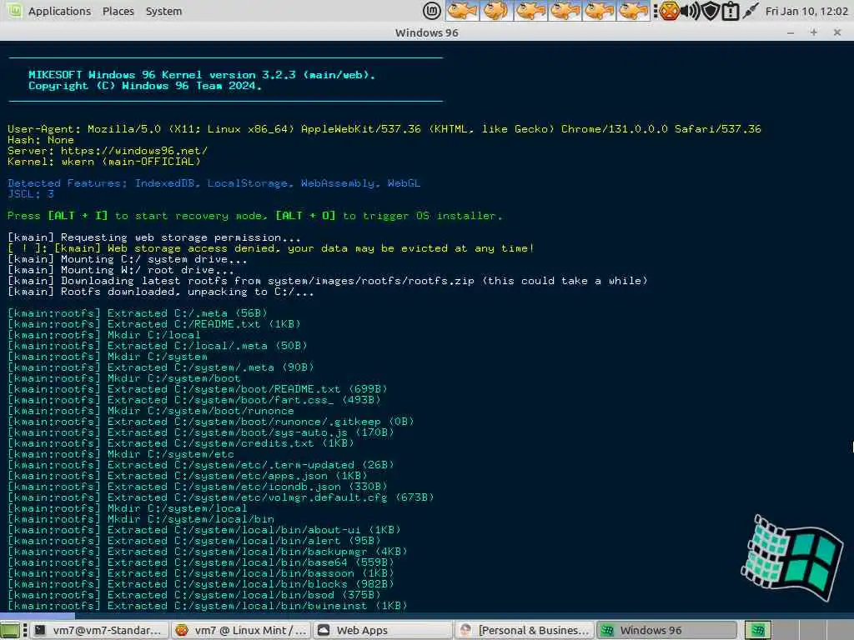Viewport: 854px width, 640px height.
Task: Click the round Mint logo tray icon
Action: pyautogui.click(x=431, y=11)
